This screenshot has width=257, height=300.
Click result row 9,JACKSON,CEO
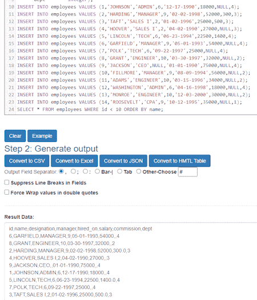[54, 265]
